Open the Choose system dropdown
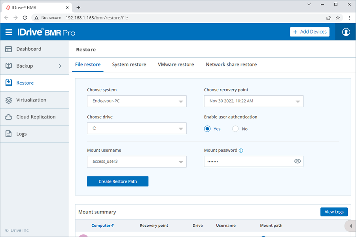356x237 pixels. coord(136,101)
